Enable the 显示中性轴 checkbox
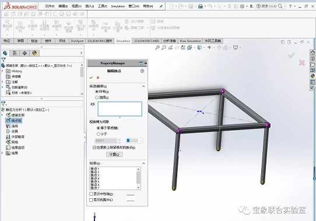Viewport: 316px width, 221px height. click(x=91, y=194)
